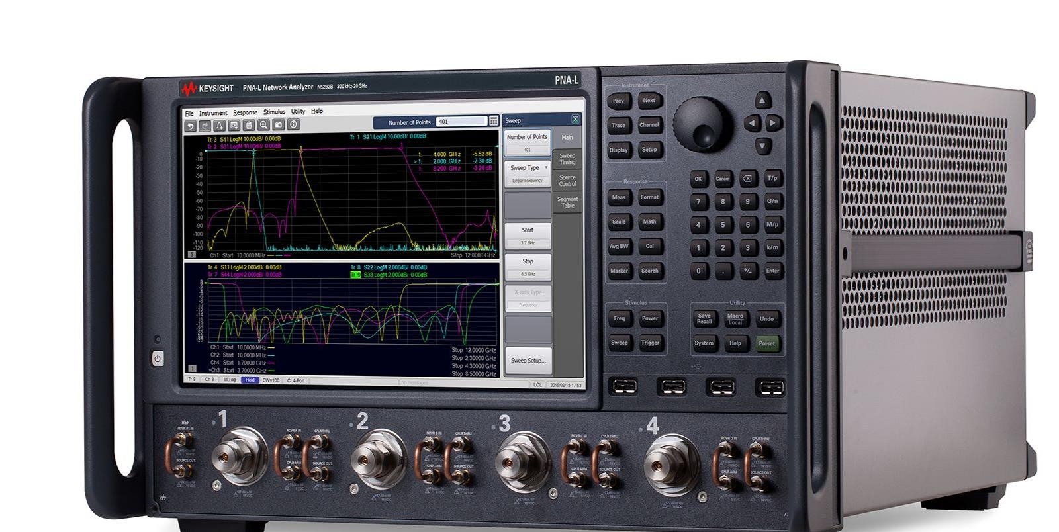Select Tr 7 S44 trace label
Viewport: 1059px width, 532px height.
pos(244,275)
